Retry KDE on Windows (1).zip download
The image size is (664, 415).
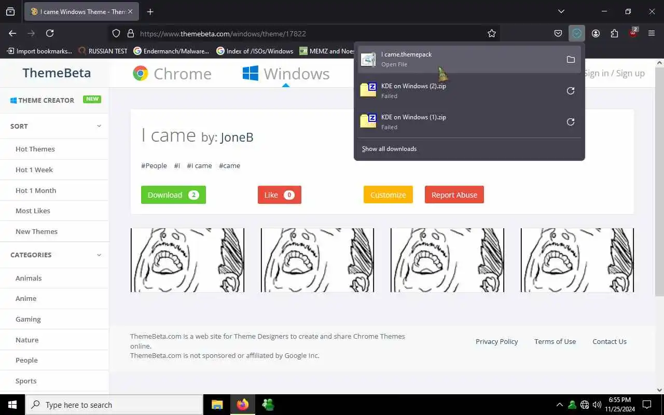coord(571,122)
